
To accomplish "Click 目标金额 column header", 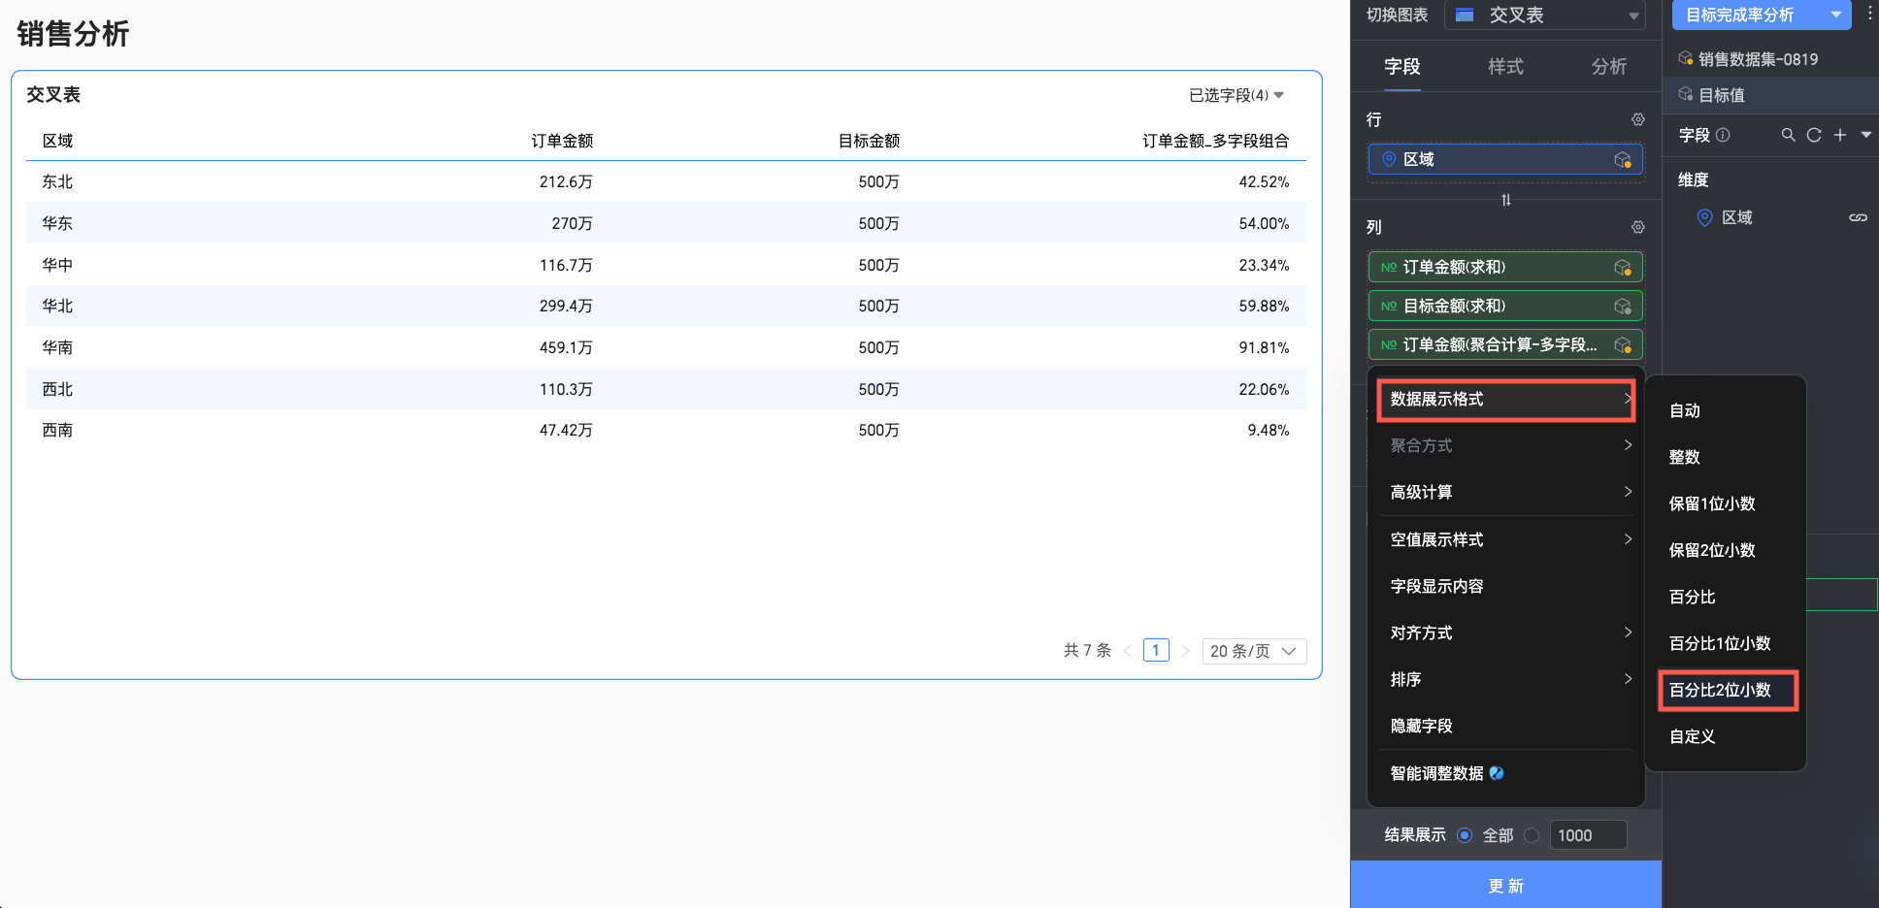I will [x=869, y=141].
